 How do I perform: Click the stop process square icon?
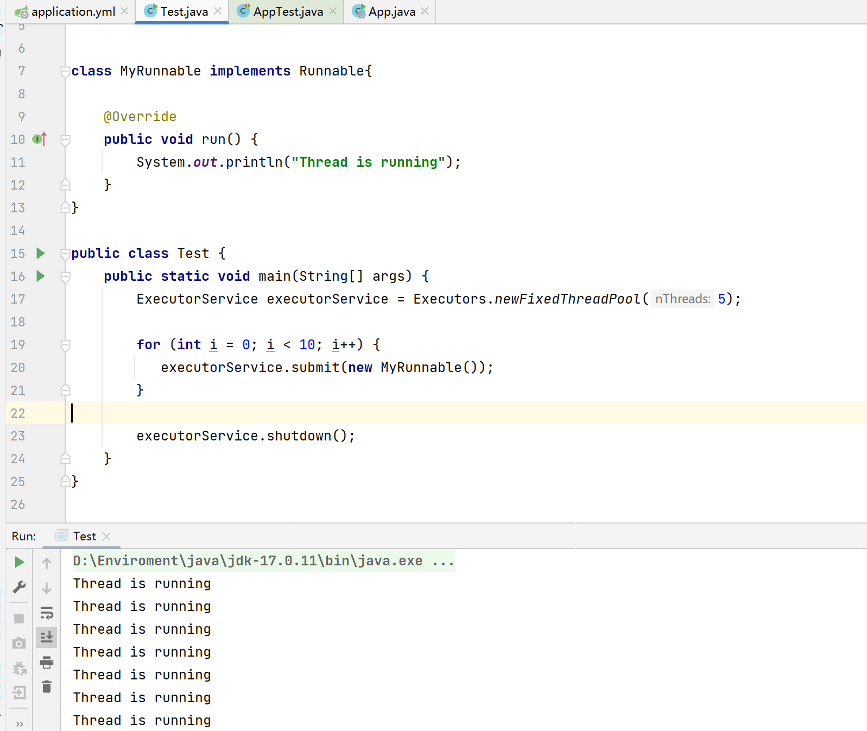click(x=19, y=619)
